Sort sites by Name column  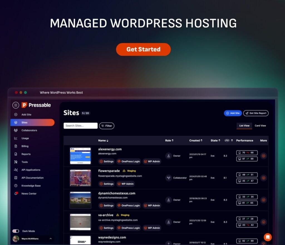103,141
